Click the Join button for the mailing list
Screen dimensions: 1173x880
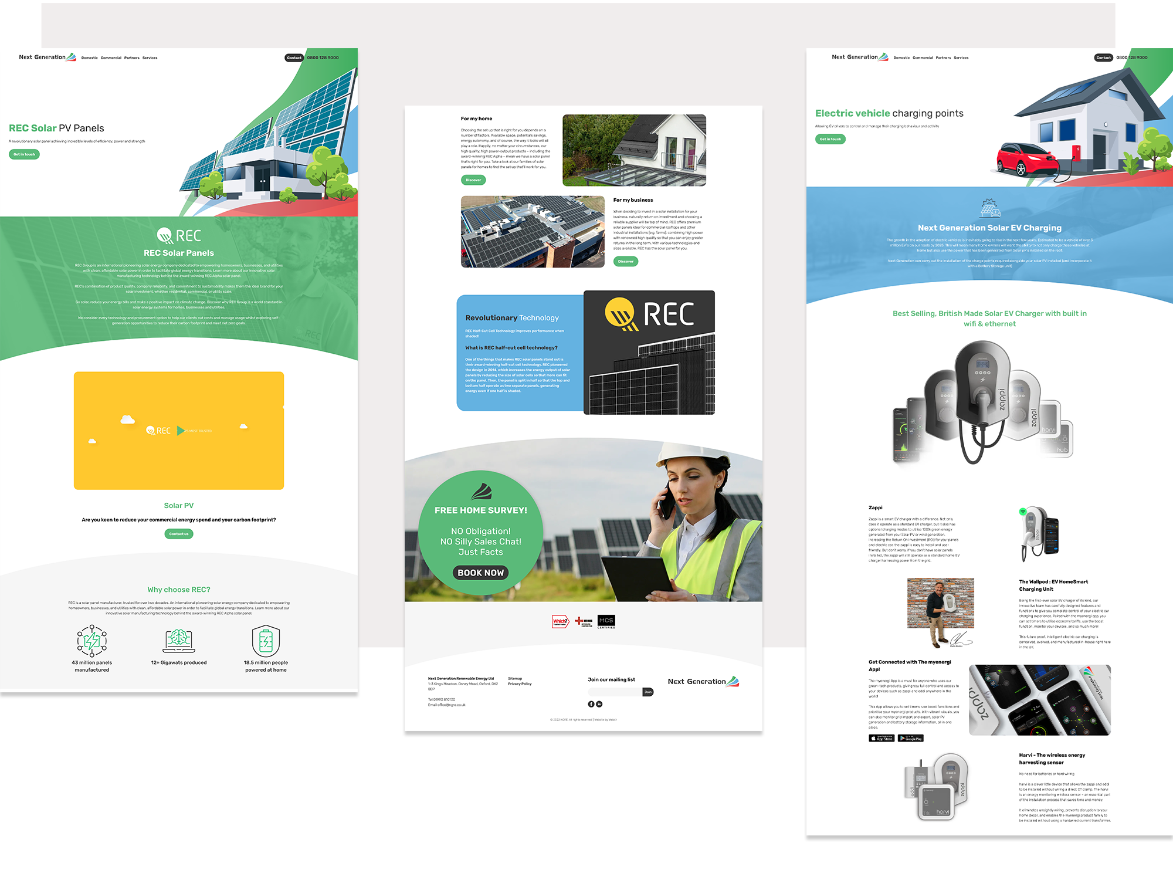[x=648, y=692]
